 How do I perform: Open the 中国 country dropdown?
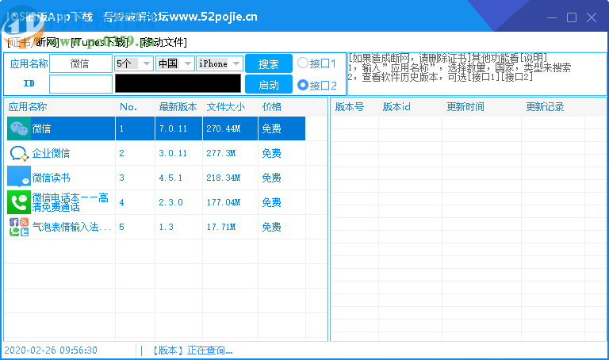click(174, 63)
